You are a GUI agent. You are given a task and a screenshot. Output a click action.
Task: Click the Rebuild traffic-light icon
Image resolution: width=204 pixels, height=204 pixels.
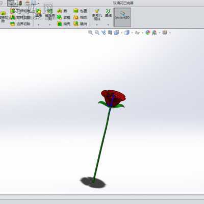20,3
